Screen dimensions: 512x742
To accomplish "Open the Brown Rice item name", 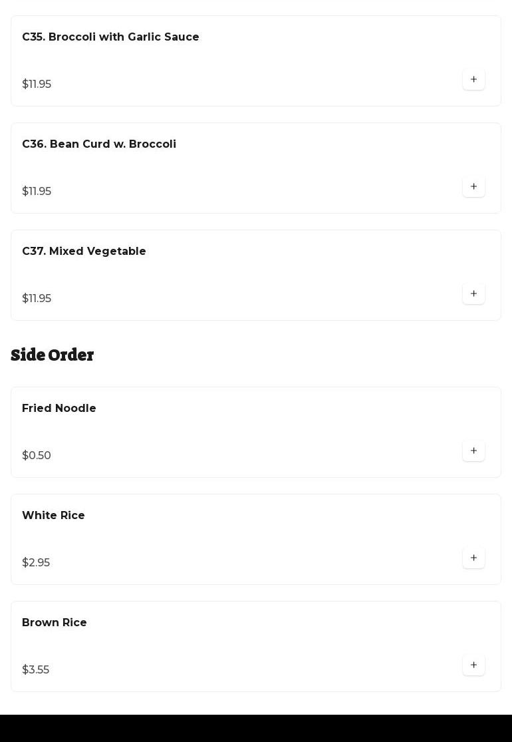I will [x=55, y=623].
